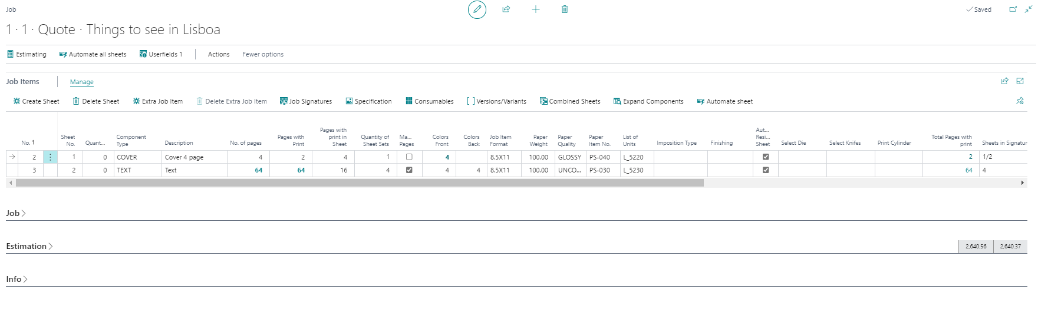Open row options for COVER row
The width and height of the screenshot is (1038, 319).
pyautogui.click(x=50, y=157)
